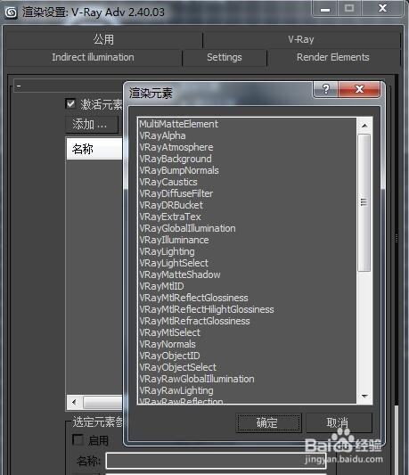409x475 pixels.
Task: Close the 渲染设置 window
Action: pos(382,9)
